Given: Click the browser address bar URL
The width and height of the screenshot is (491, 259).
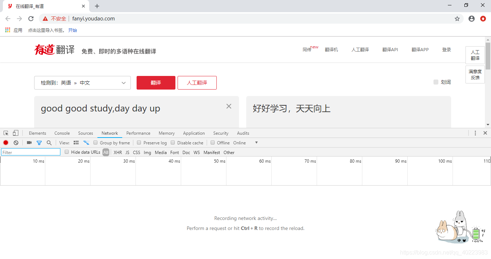Looking at the screenshot, I should click(x=93, y=19).
